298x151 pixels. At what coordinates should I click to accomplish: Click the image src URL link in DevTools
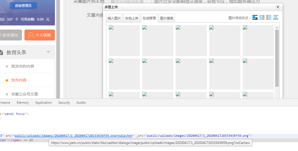point(66,136)
